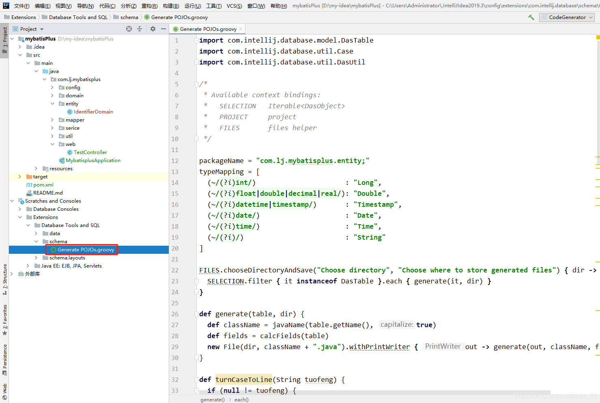Expand the mapper package

[52, 120]
